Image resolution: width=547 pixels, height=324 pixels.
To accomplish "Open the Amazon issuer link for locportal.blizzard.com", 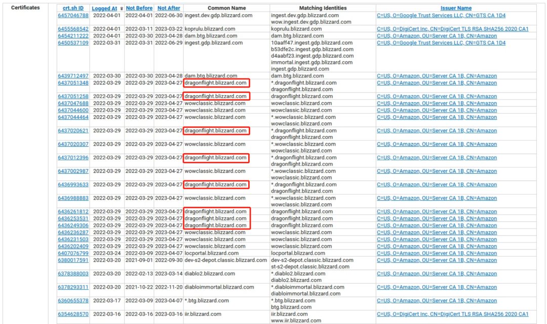I will 437,253.
